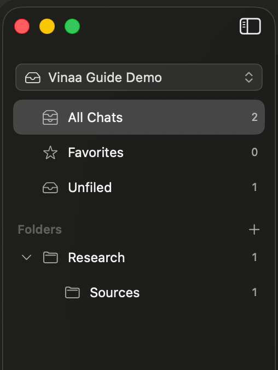Toggle the sidebar visibility icon
The image size is (278, 370).
[250, 26]
